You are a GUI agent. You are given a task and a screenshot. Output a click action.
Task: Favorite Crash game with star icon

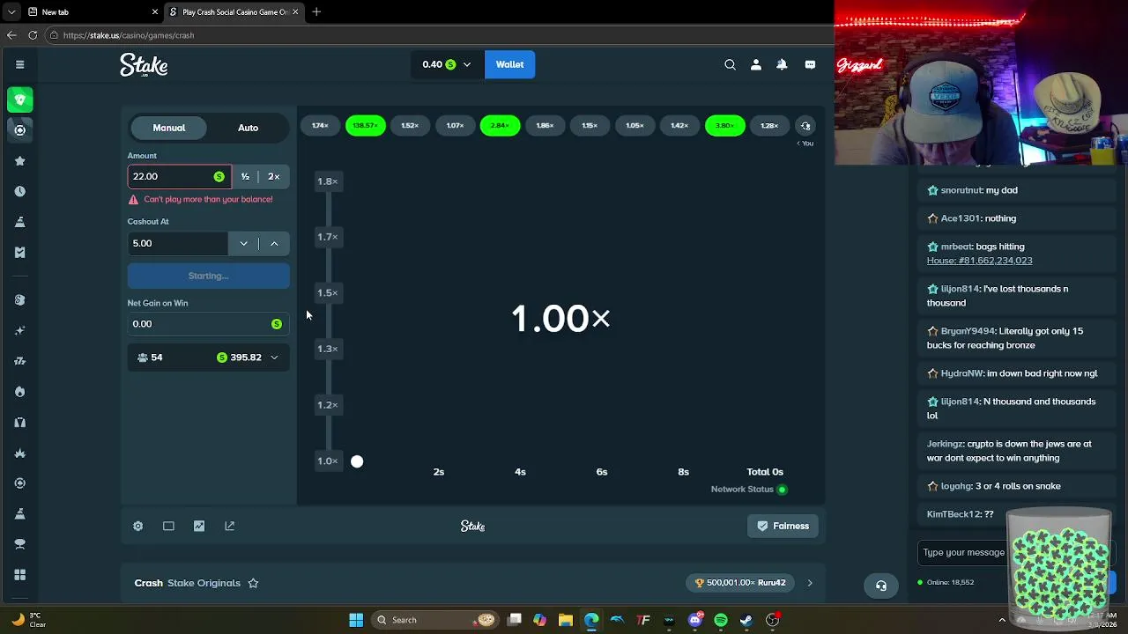click(x=253, y=583)
